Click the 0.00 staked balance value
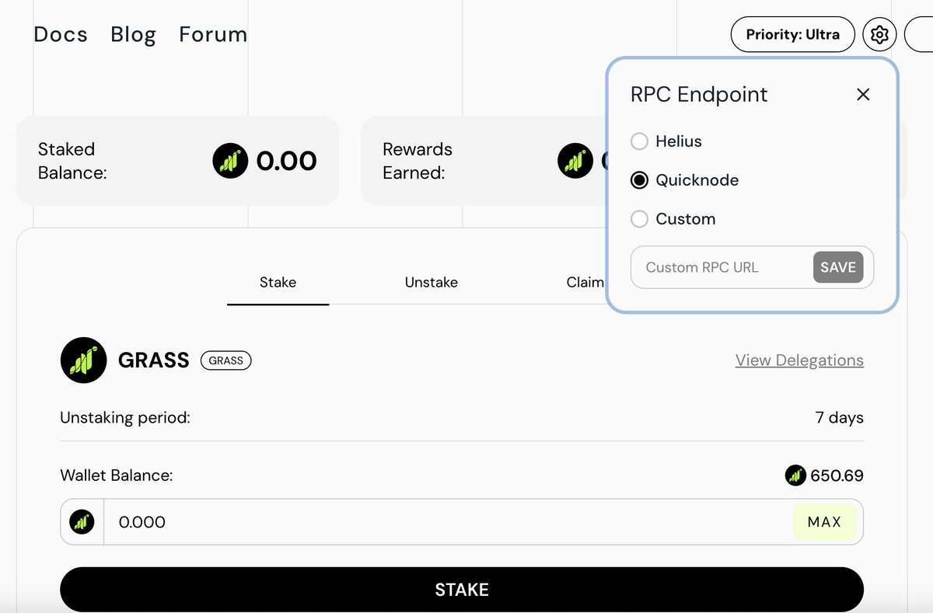 (287, 161)
